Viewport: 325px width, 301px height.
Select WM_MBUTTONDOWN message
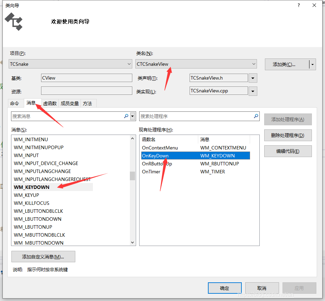[x=39, y=243]
